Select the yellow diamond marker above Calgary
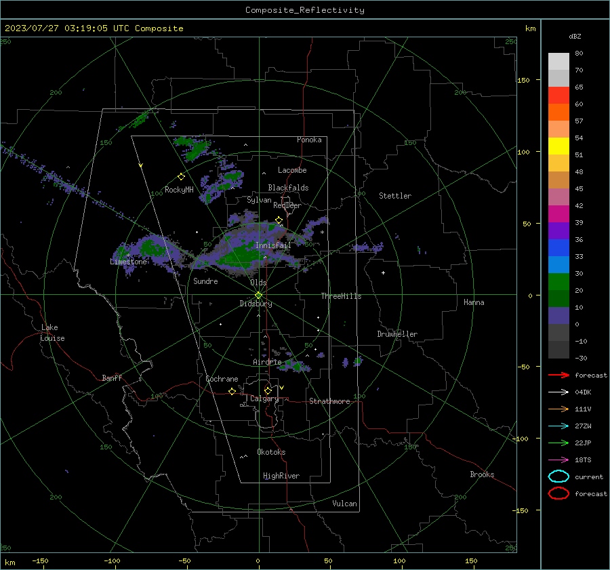610x570 pixels. [x=268, y=390]
